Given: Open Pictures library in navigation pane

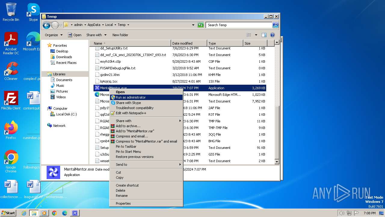Looking at the screenshot, I should tap(62, 91).
